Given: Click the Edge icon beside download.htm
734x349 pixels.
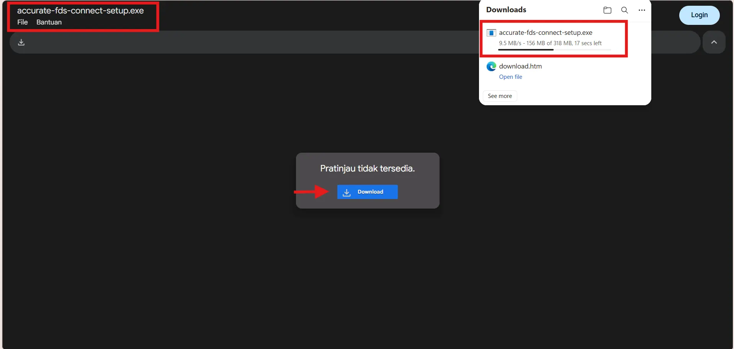Looking at the screenshot, I should click(491, 66).
